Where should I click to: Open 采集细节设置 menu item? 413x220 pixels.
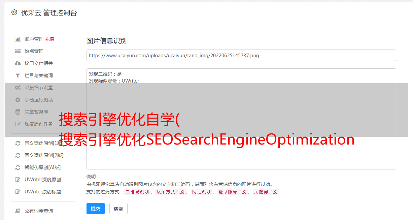[x=39, y=88]
